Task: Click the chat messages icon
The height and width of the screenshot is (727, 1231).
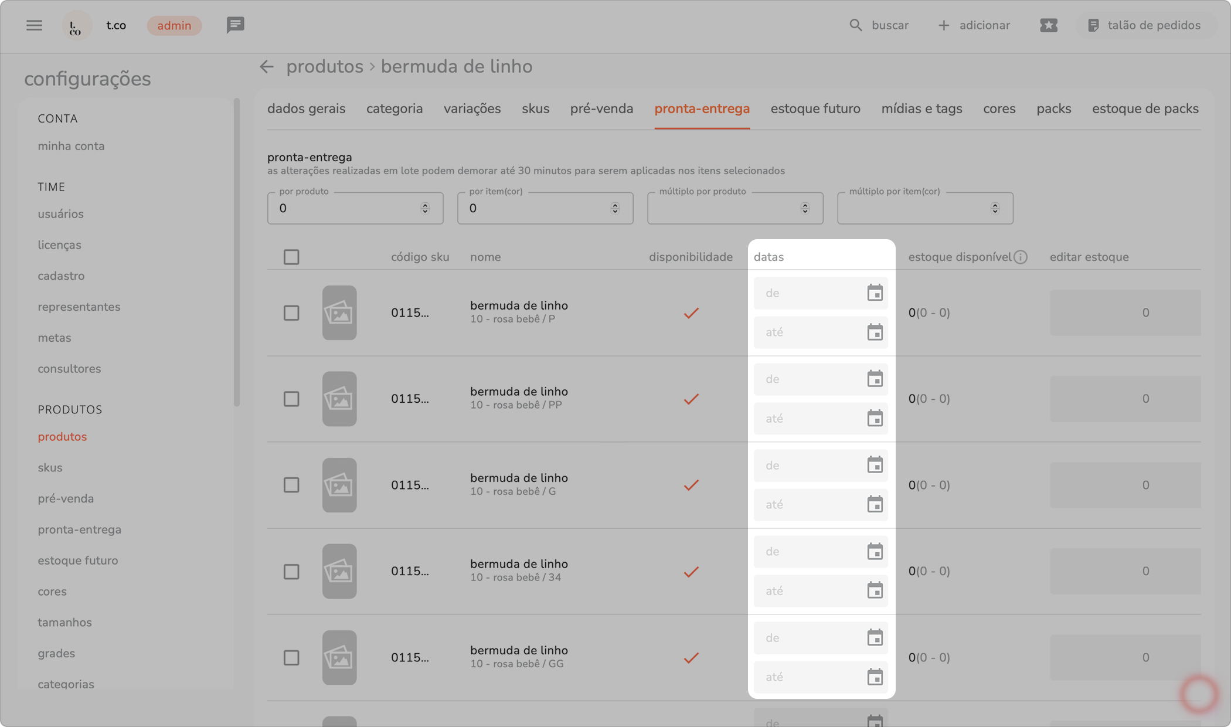Action: pyautogui.click(x=235, y=25)
